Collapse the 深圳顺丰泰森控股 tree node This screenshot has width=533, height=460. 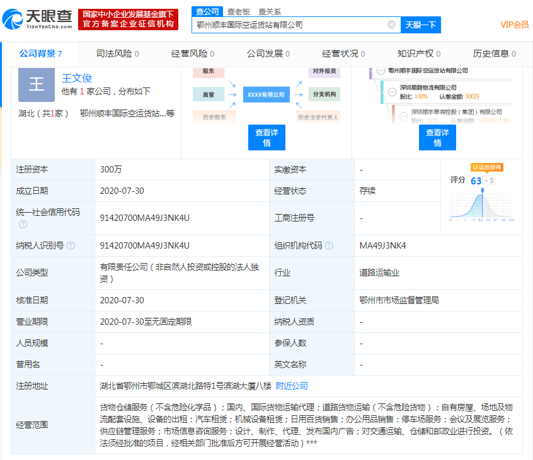(403, 116)
